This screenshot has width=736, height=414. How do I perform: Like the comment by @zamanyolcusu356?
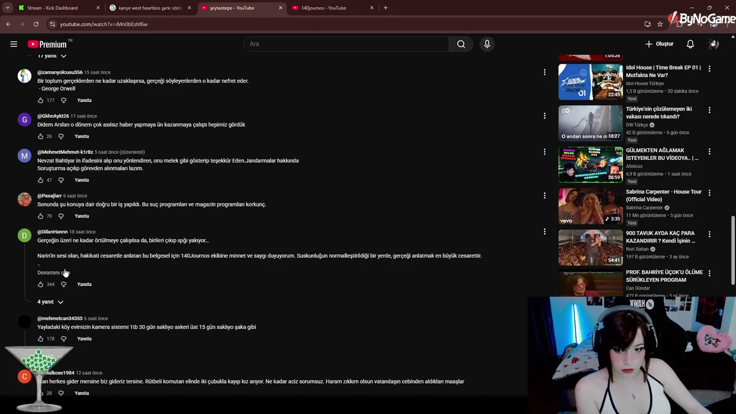40,100
